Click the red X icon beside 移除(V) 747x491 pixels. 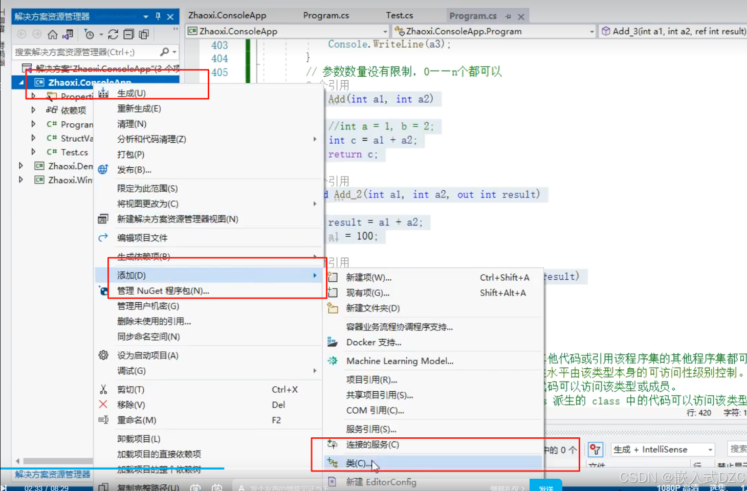tap(103, 405)
